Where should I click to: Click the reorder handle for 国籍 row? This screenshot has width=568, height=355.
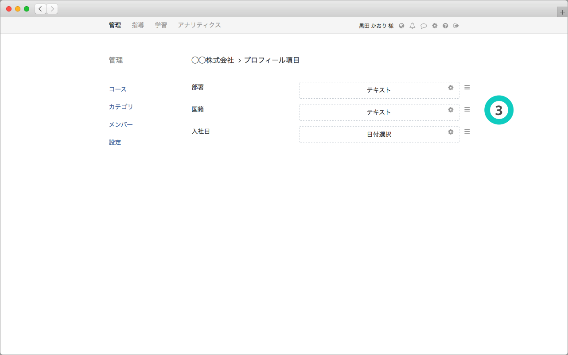[467, 109]
